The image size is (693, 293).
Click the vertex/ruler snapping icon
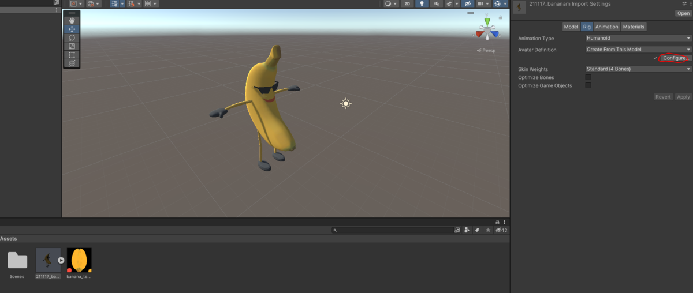148,3
